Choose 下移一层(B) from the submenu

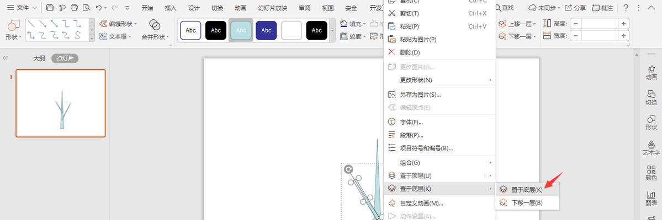coord(527,203)
